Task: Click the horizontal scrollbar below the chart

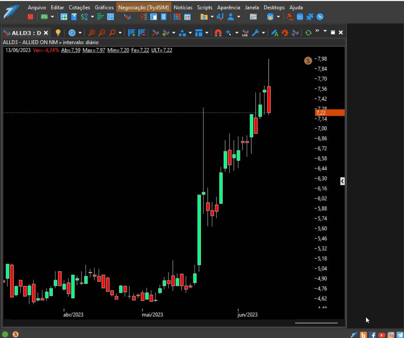Action: click(x=316, y=323)
